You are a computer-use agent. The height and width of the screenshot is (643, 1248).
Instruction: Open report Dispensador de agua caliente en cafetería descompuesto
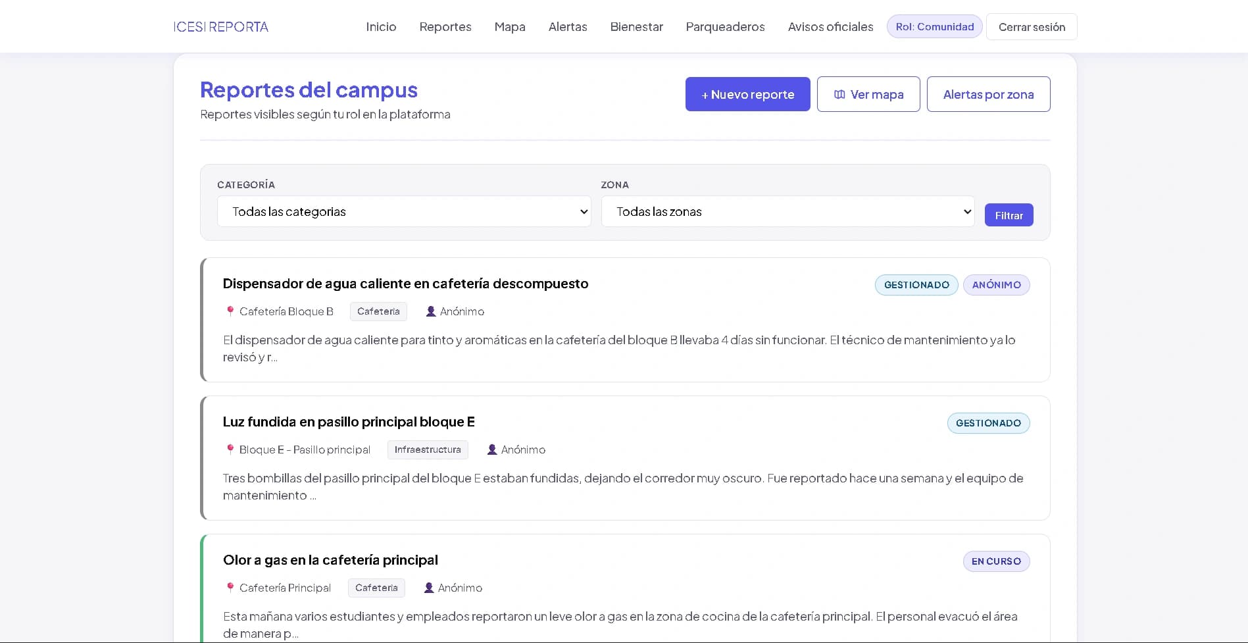click(405, 284)
